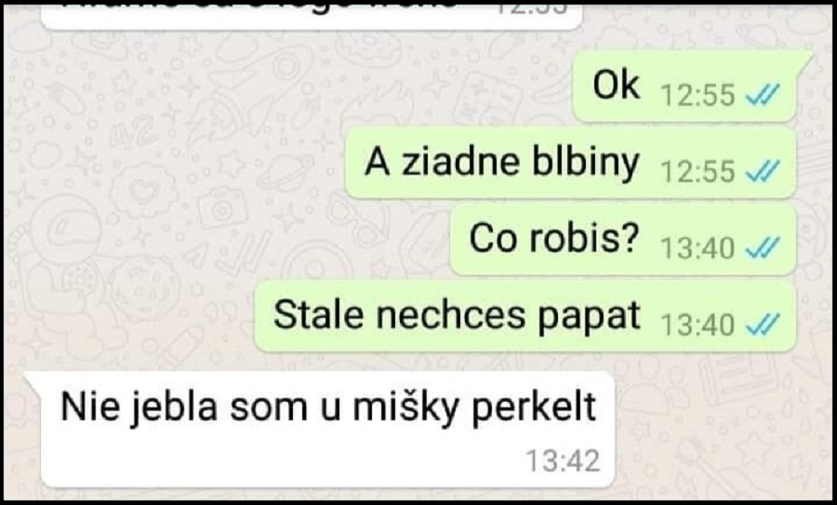This screenshot has height=505, width=837.
Task: Click 13:40 timestamp beside "Co robis?"
Action: pos(698,248)
